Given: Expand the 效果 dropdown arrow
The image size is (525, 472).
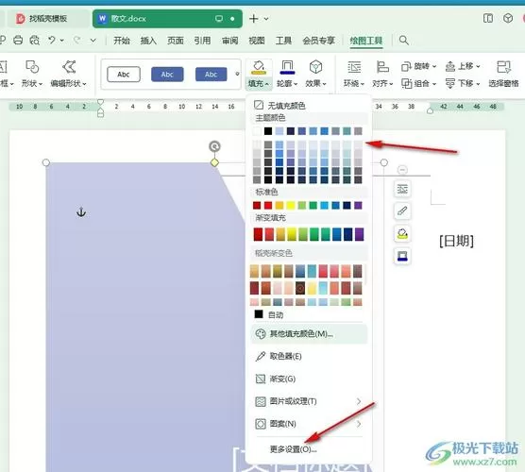Looking at the screenshot, I should pos(325,84).
